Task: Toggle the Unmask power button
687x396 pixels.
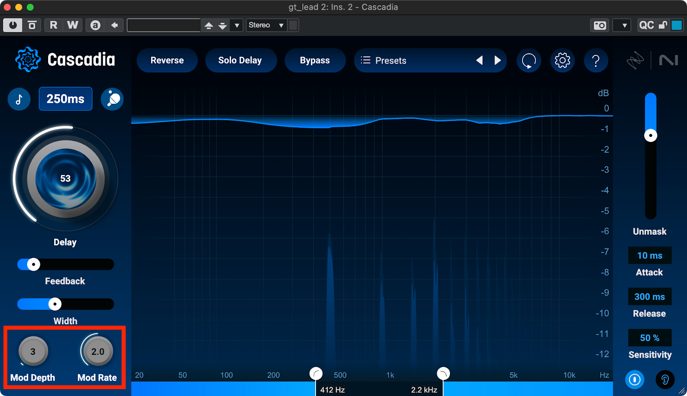Action: point(635,380)
